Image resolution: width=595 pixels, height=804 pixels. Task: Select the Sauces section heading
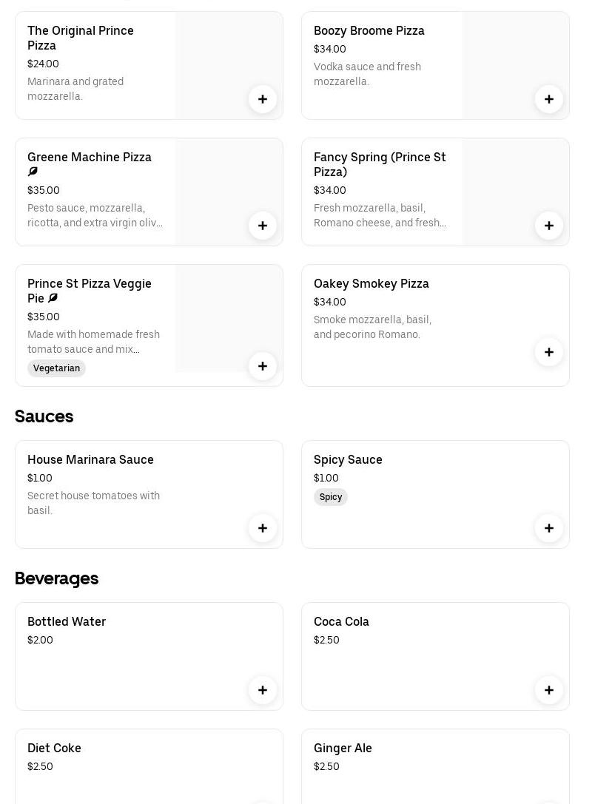pos(44,416)
